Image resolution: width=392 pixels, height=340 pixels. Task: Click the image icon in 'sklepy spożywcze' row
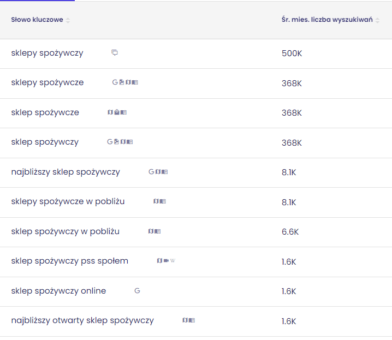(x=122, y=82)
